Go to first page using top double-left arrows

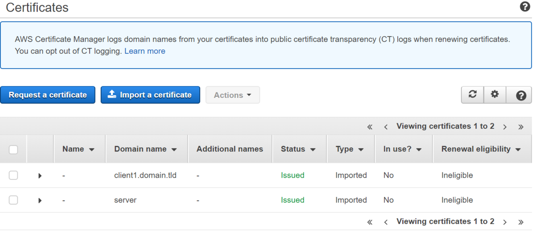[x=370, y=127]
